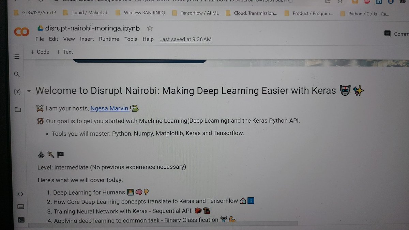Open the Files folder panel
The image size is (409, 230).
click(x=18, y=109)
